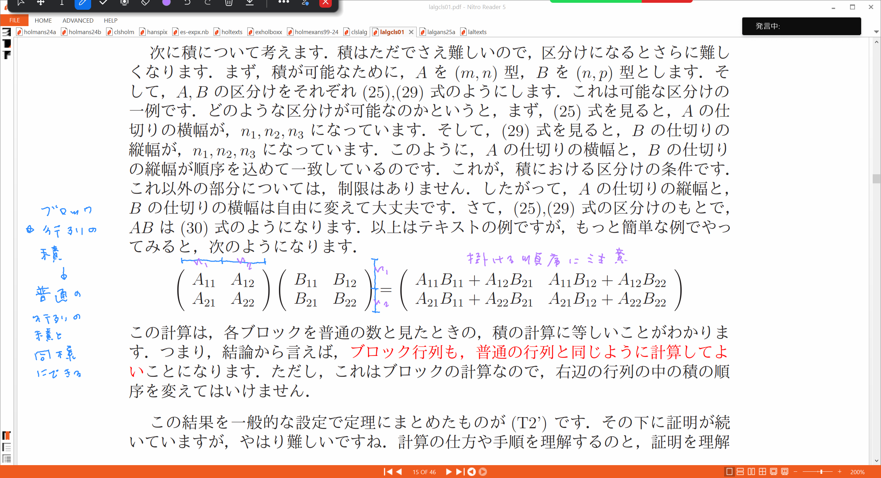Click the zoom slider handle

coord(821,472)
